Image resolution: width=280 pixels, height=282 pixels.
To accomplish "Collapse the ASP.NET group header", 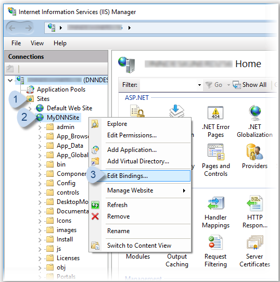I will 136,98.
